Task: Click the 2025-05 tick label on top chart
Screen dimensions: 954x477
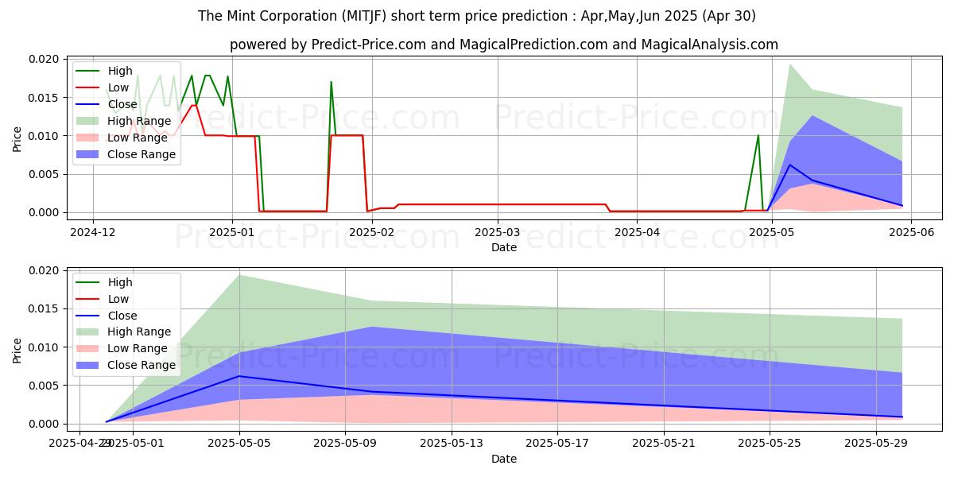Action: (767, 232)
